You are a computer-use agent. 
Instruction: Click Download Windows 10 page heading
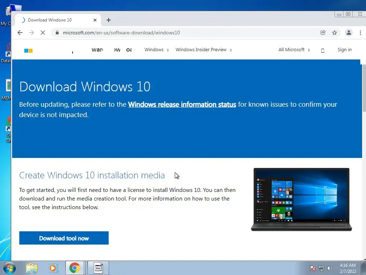85,87
